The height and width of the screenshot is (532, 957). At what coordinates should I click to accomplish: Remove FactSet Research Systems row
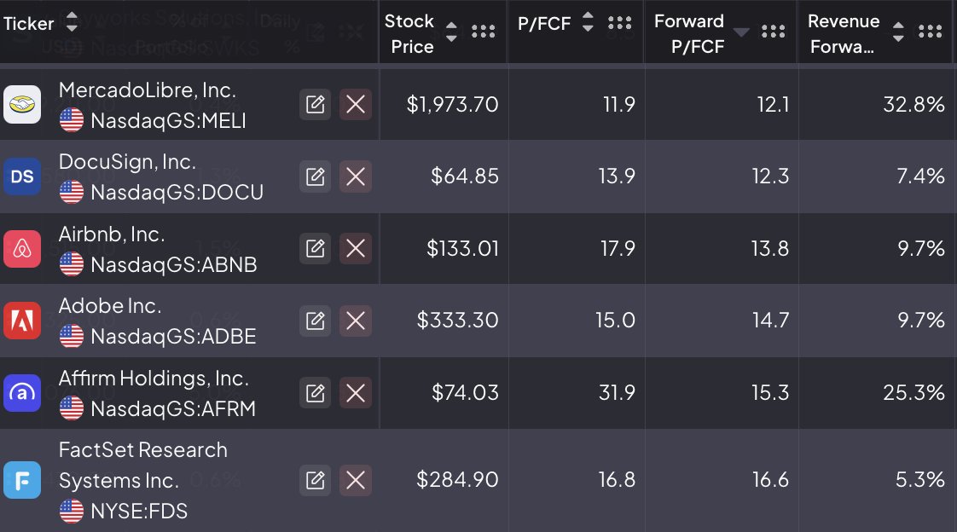pos(356,480)
